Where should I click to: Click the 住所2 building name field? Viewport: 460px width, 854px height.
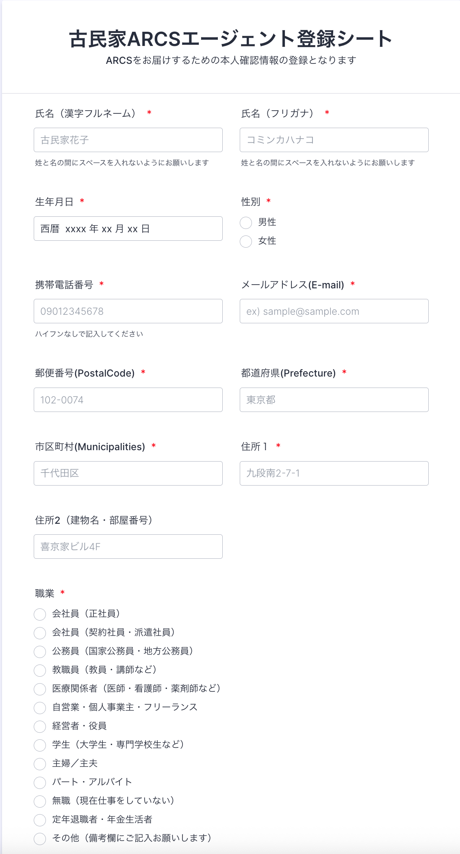128,547
